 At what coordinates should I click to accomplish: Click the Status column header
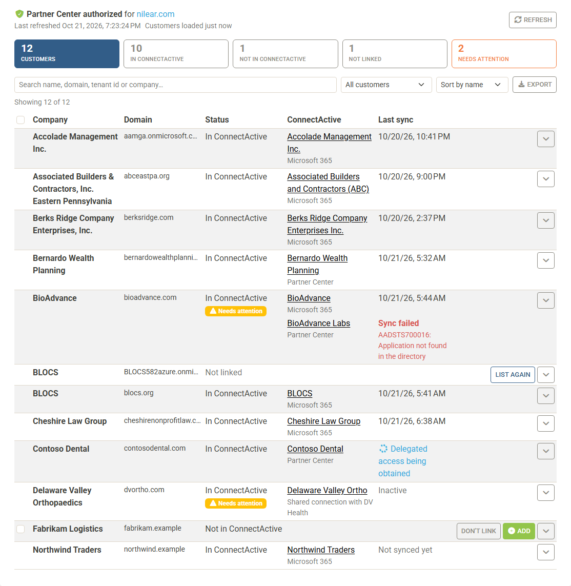[x=217, y=119]
